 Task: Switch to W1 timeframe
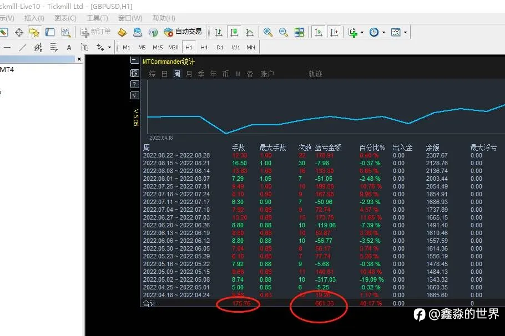pos(236,48)
